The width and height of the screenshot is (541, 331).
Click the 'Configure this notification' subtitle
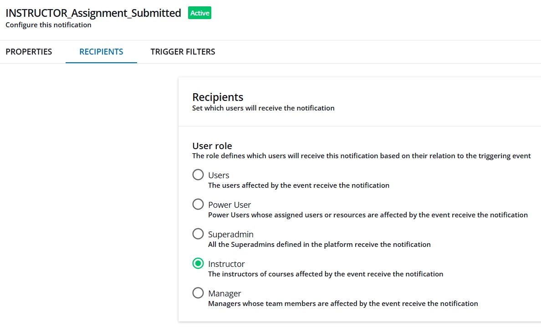click(48, 25)
